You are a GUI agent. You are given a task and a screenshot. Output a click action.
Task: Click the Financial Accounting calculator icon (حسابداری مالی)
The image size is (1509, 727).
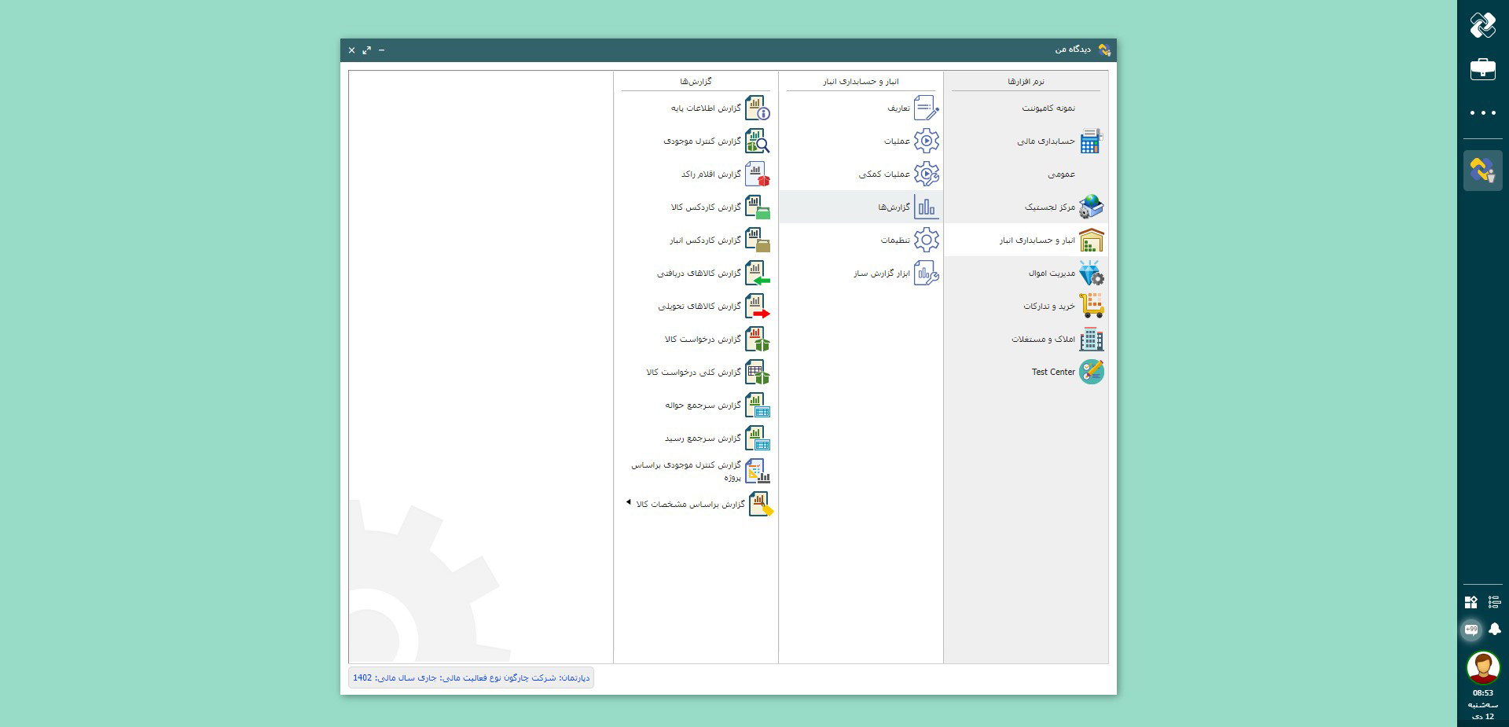(x=1091, y=141)
